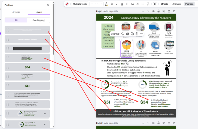Select the kids reading book image
Image resolution: width=198 pixels, height=129 pixels.
pos(127,45)
